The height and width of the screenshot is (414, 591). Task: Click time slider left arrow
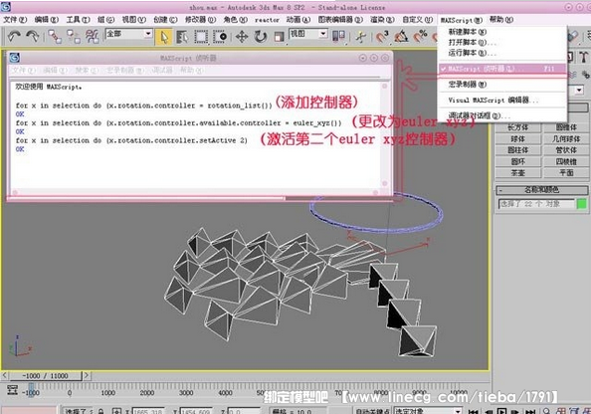(x=5, y=375)
